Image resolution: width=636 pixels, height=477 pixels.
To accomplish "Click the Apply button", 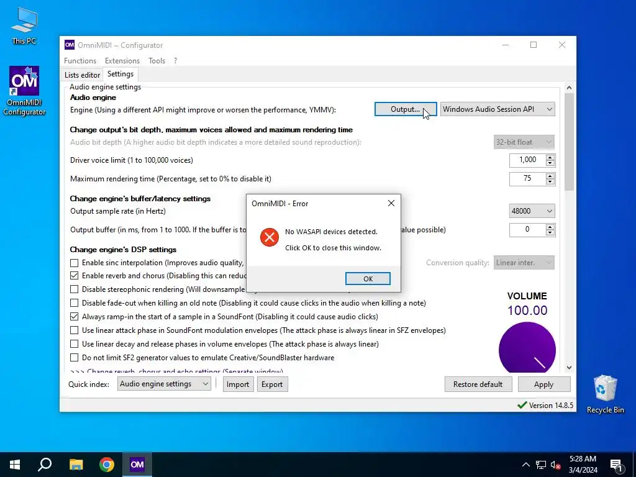I will coord(543,384).
